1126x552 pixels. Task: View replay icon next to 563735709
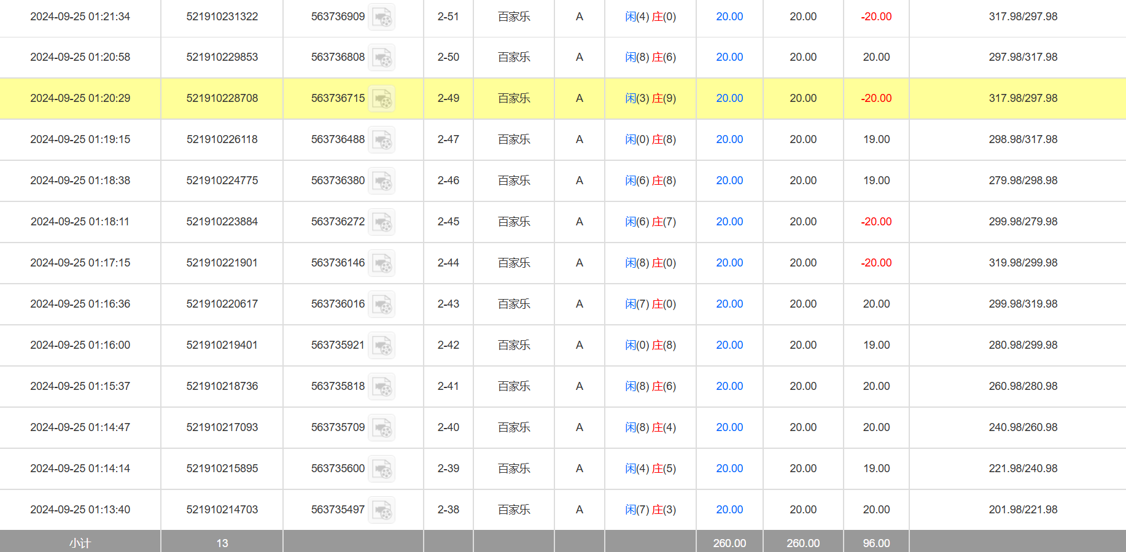[381, 428]
